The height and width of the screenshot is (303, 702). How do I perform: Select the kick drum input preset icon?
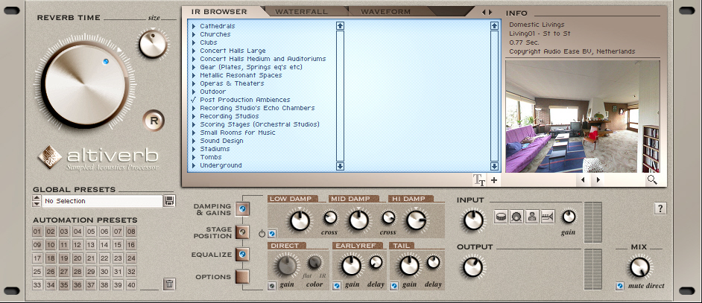pyautogui.click(x=516, y=217)
